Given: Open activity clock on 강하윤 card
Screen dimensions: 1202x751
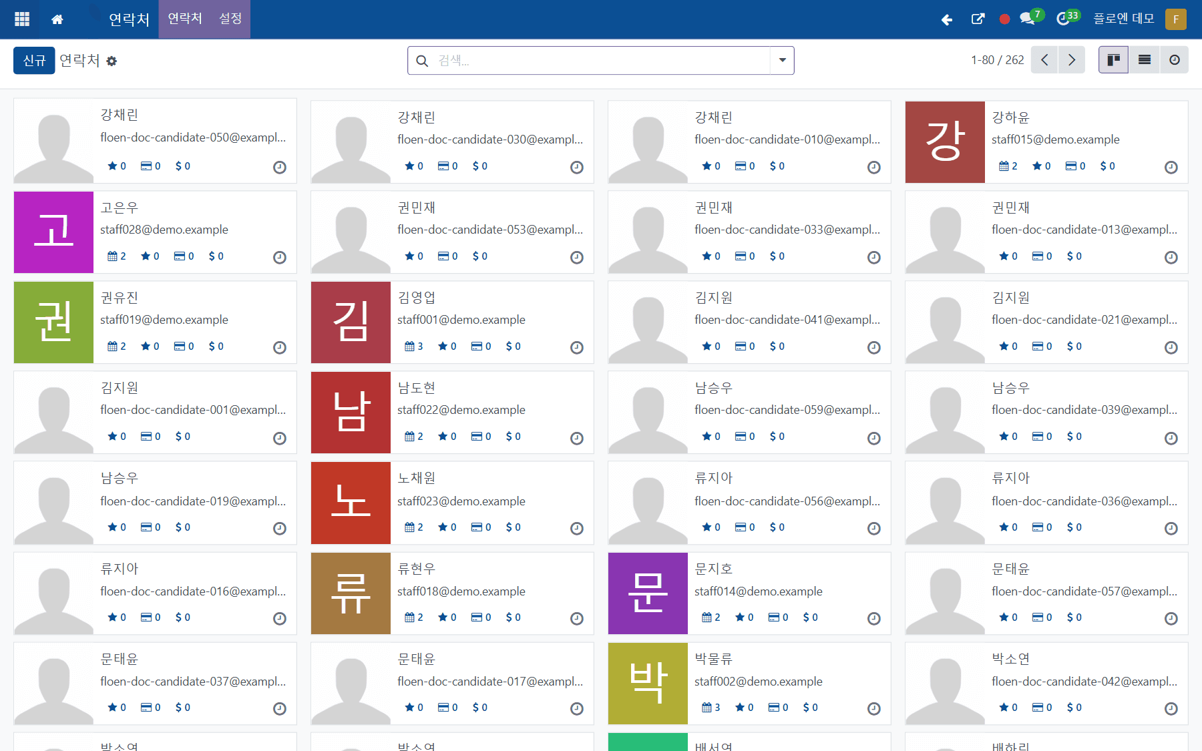Looking at the screenshot, I should [1171, 167].
